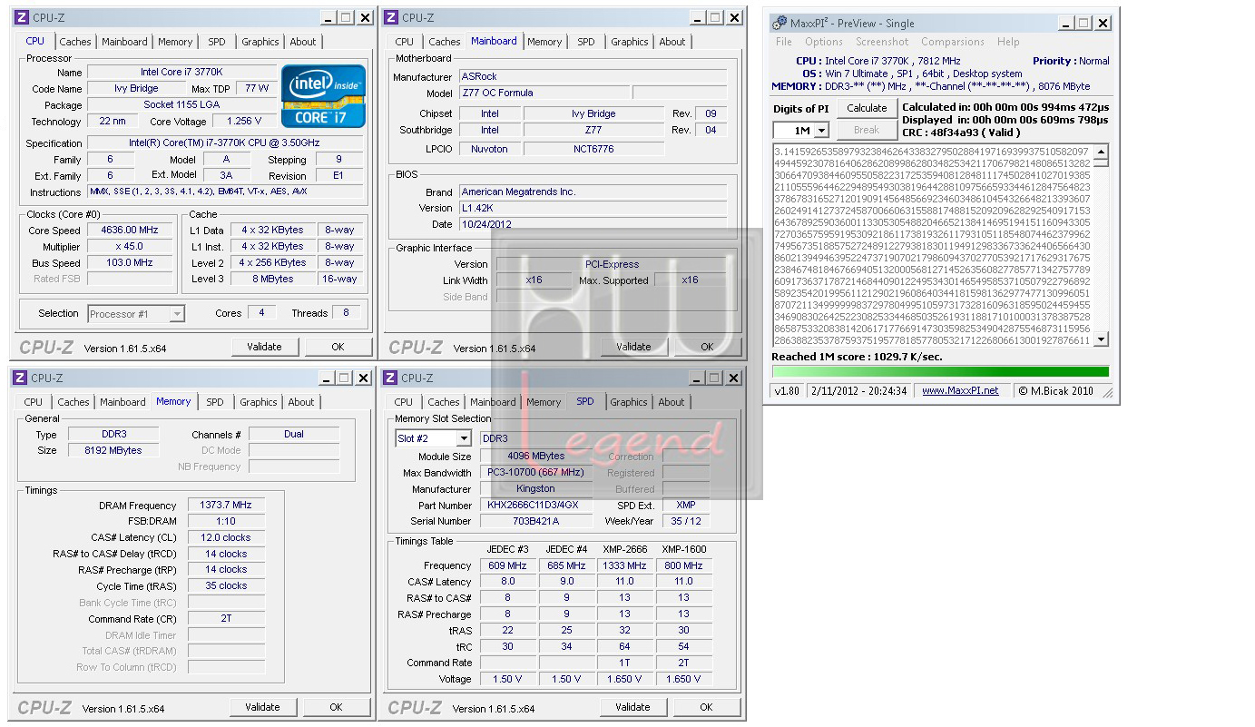The width and height of the screenshot is (1255, 727).
Task: Click the Multiplier x 45.0 field
Action: [x=129, y=247]
